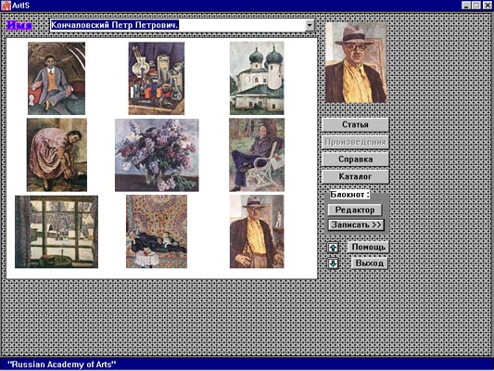Click the large artist self-portrait at top right
This screenshot has width=494, height=371.
[356, 62]
